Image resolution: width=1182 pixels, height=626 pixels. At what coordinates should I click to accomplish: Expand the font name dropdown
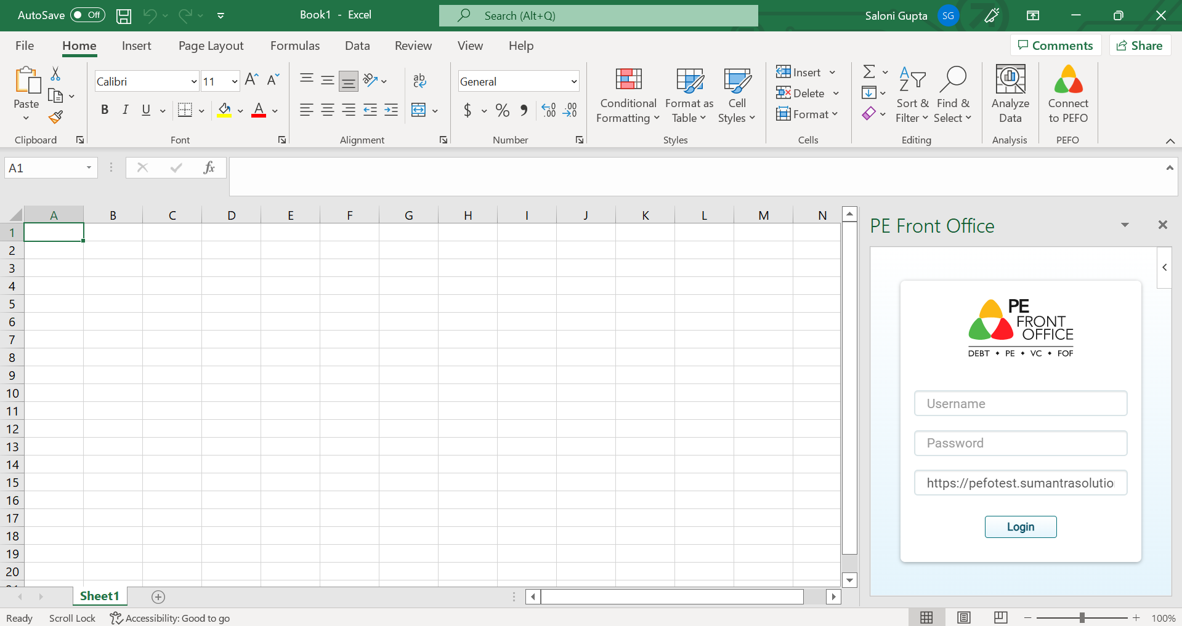(x=193, y=81)
